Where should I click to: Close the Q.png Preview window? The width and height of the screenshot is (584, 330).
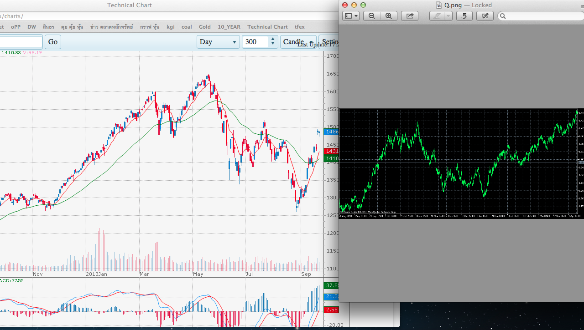(x=345, y=5)
